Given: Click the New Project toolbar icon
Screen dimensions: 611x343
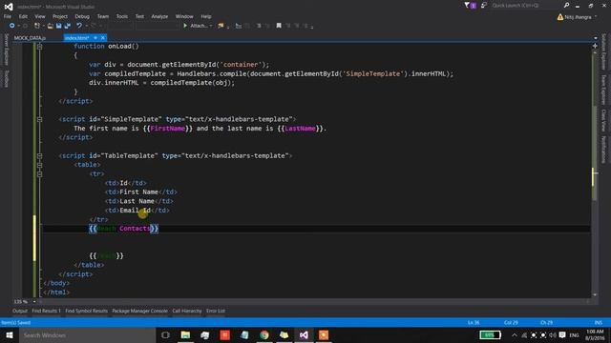Looking at the screenshot, I should [37, 26].
